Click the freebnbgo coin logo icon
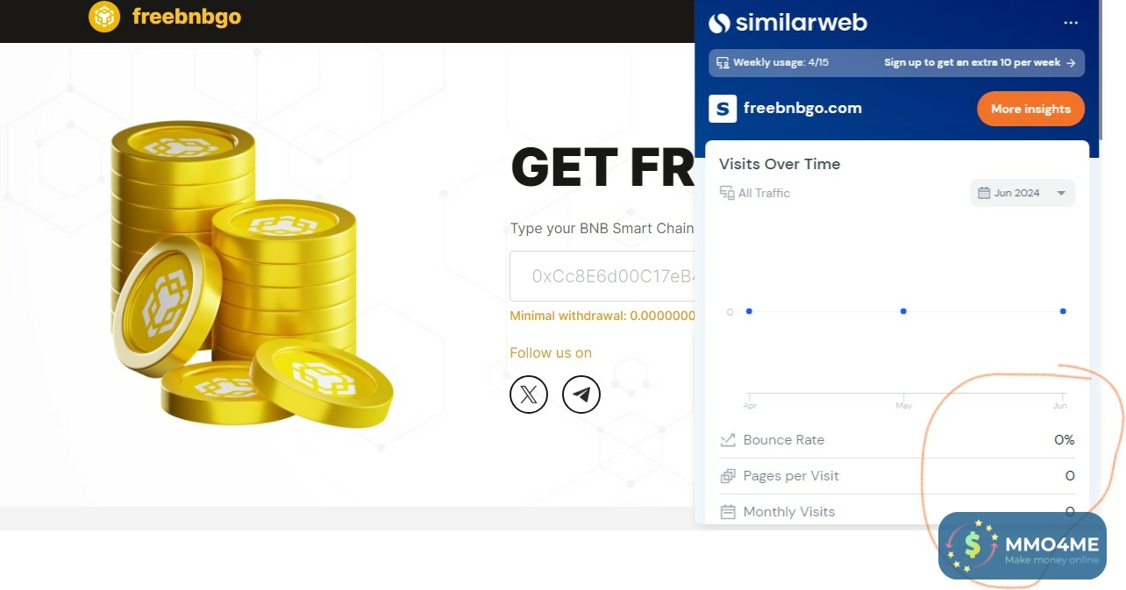The height and width of the screenshot is (590, 1126). [104, 17]
